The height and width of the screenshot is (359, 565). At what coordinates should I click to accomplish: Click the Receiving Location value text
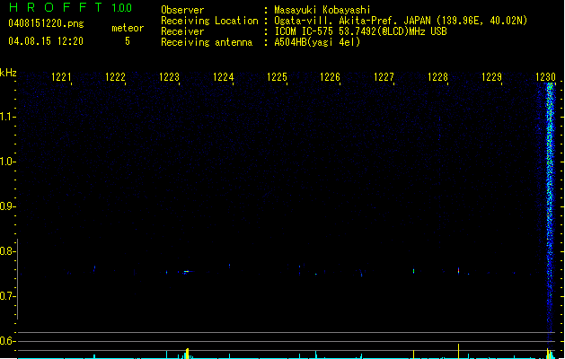point(401,21)
